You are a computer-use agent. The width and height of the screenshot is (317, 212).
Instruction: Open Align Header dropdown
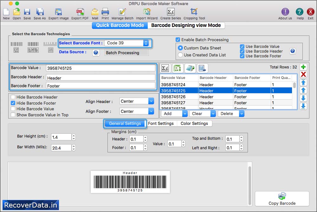[137, 101]
